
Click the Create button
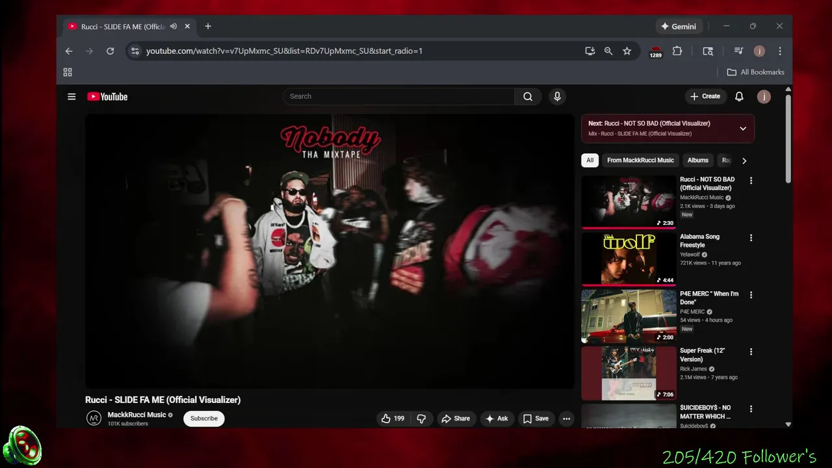tap(705, 96)
